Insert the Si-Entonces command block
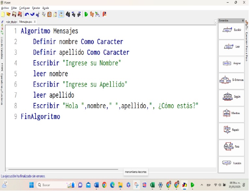 click(x=231, y=80)
